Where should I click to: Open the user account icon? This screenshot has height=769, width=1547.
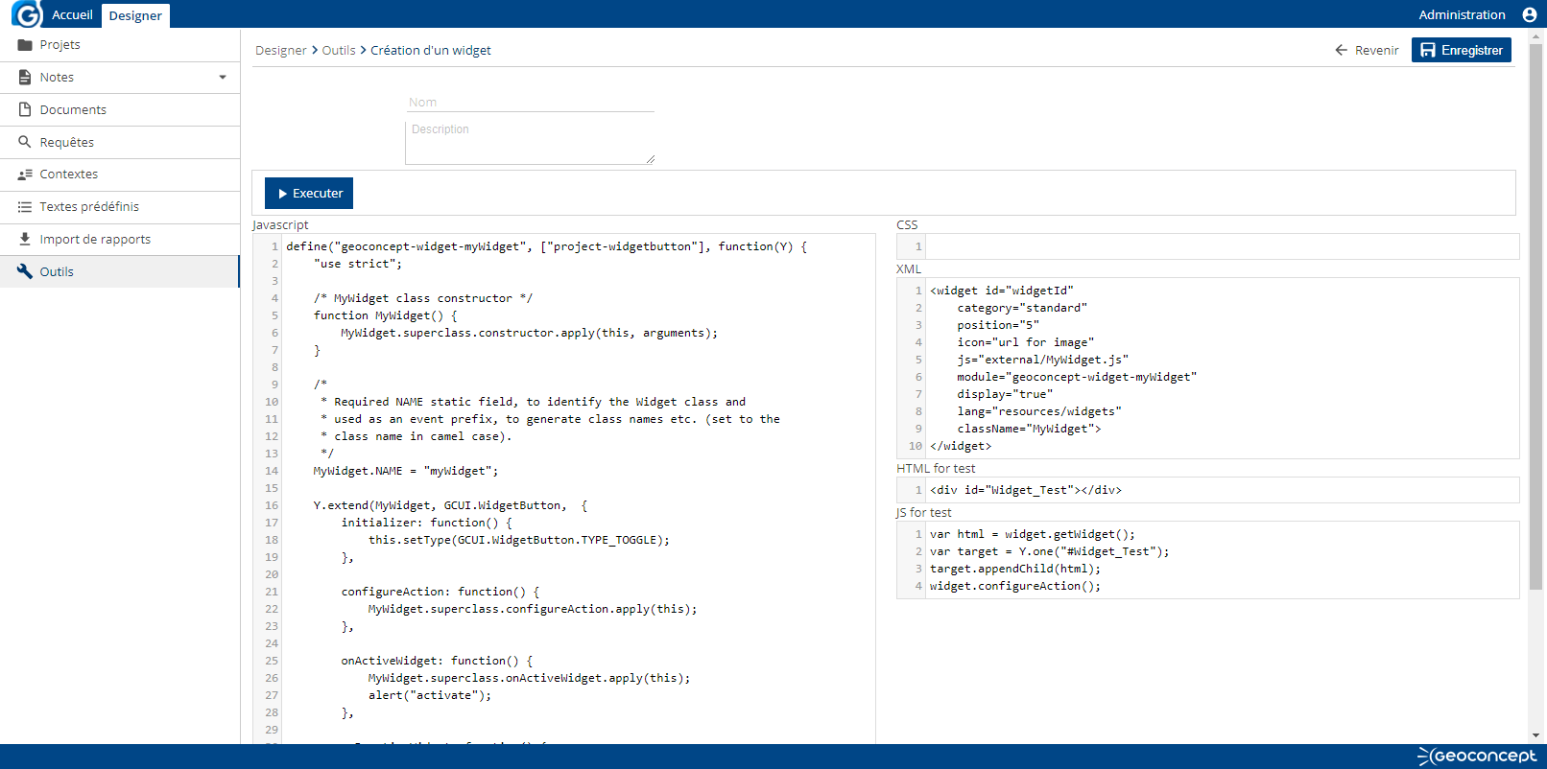(1529, 14)
